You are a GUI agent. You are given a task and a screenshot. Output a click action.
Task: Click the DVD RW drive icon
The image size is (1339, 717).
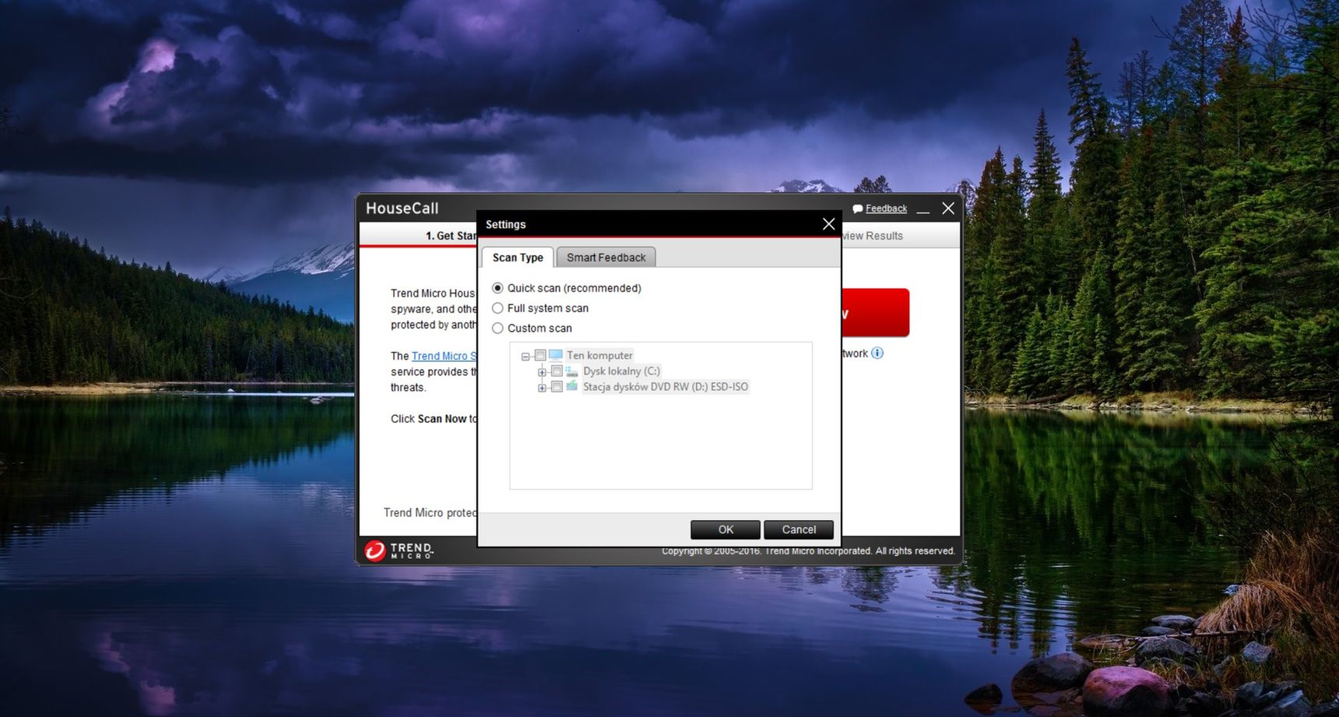[571, 386]
